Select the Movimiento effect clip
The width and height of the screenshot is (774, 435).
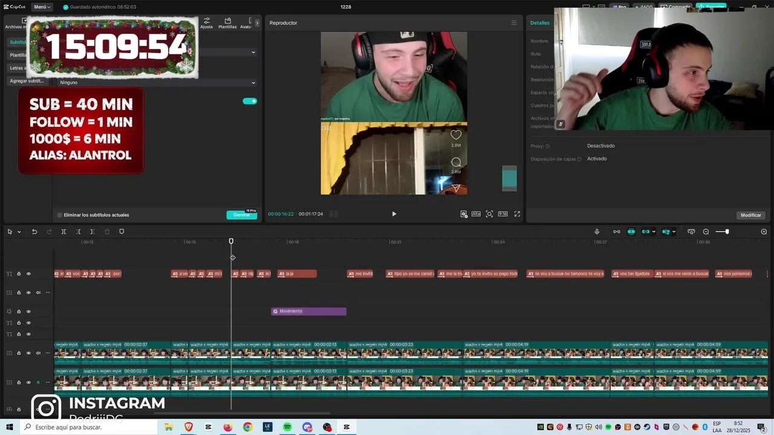pos(308,311)
